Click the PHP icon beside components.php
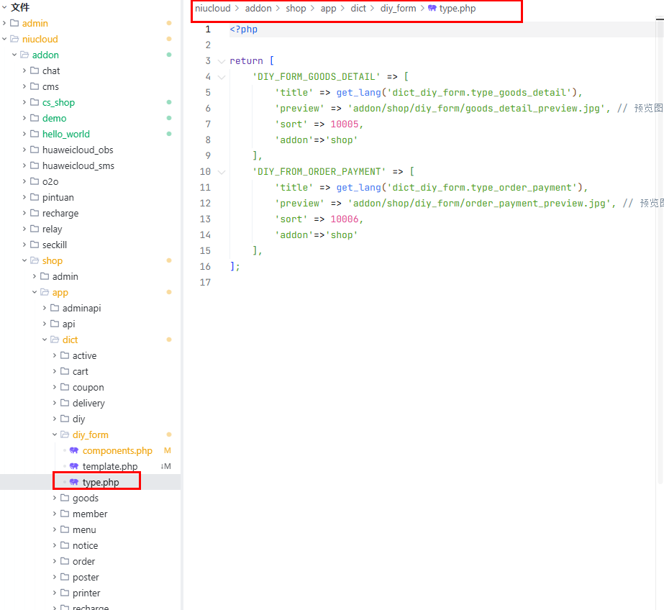664x610 pixels. pyautogui.click(x=74, y=451)
